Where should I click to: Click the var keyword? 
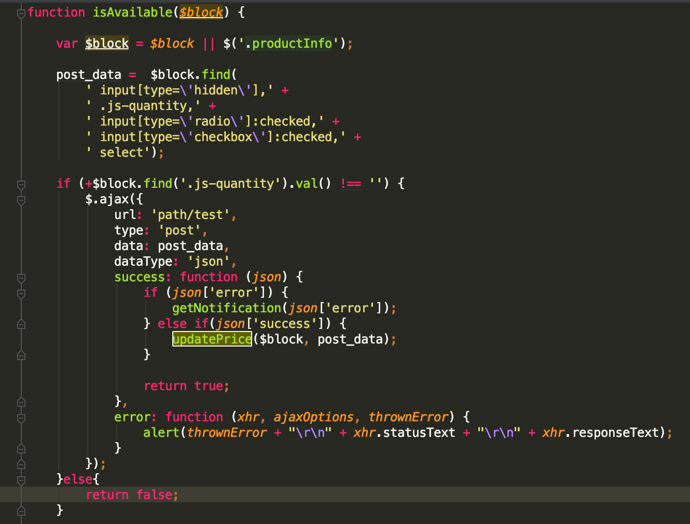67,44
